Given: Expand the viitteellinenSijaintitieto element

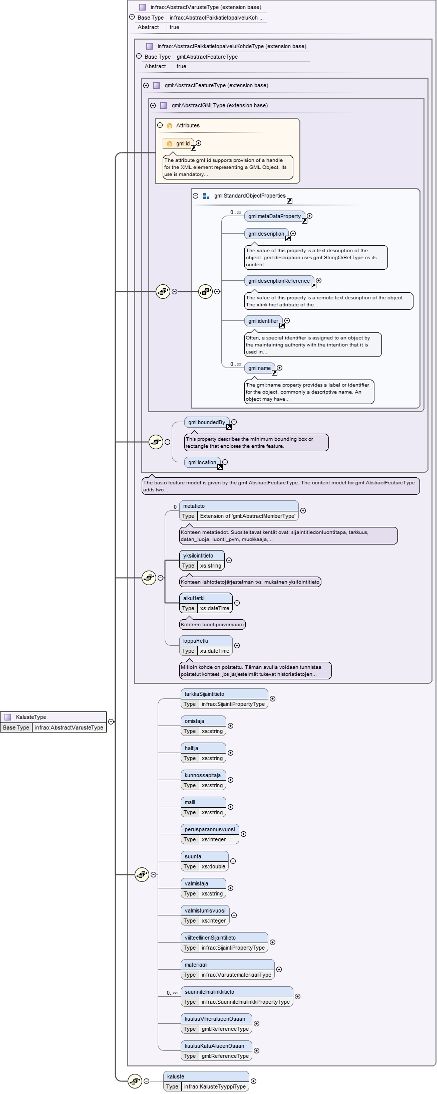Looking at the screenshot, I should tap(273, 942).
